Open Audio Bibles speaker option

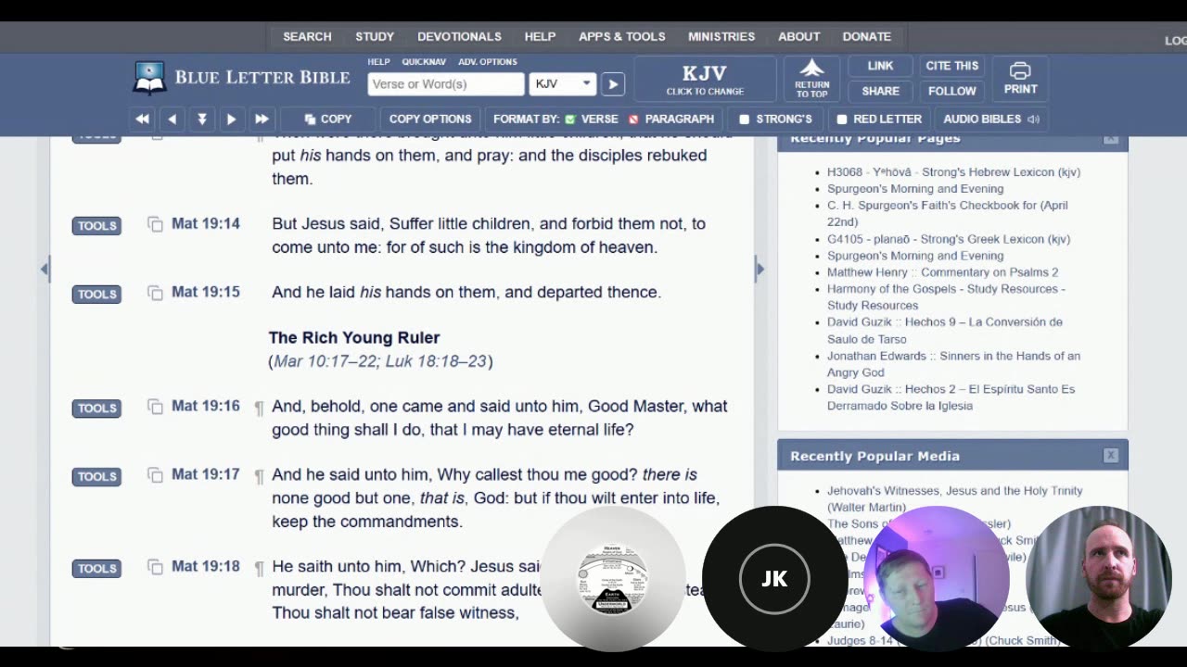coord(990,119)
